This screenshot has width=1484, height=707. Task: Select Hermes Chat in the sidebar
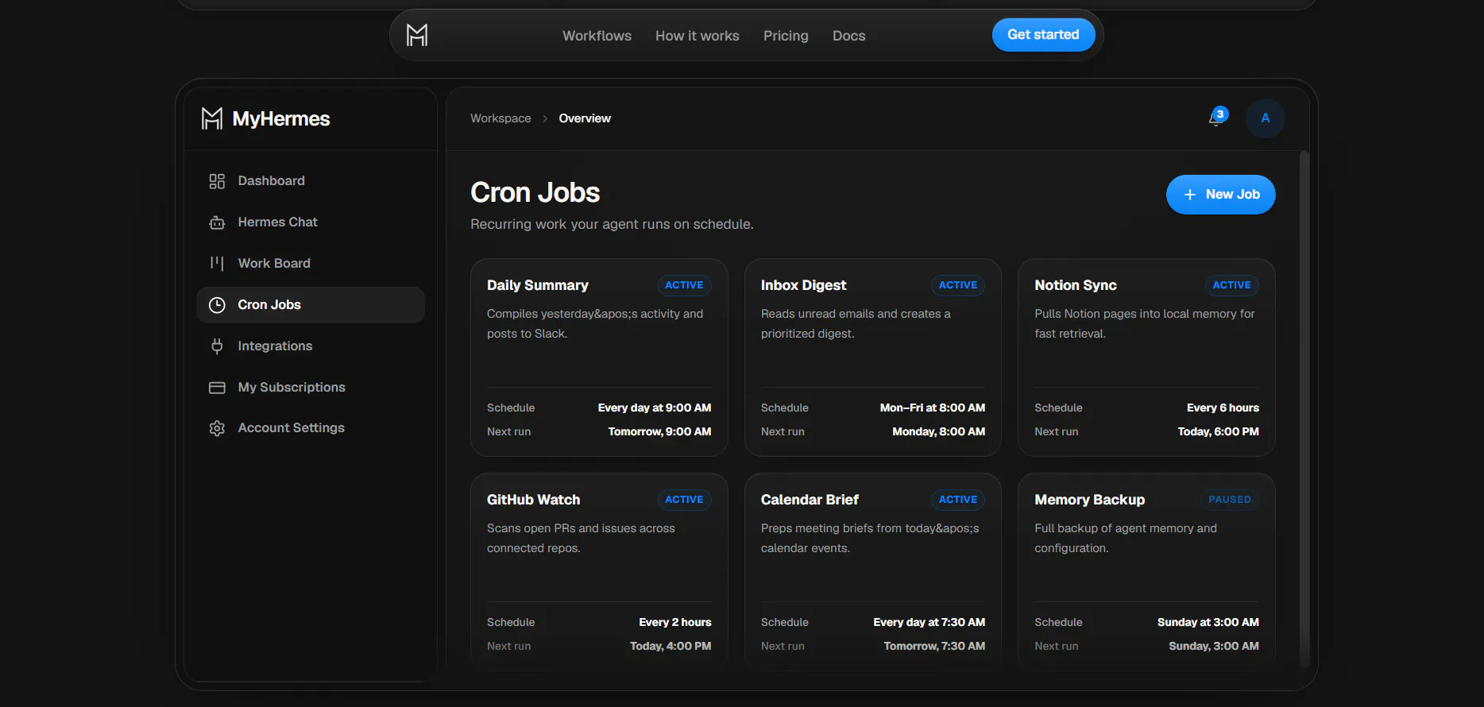coord(311,222)
